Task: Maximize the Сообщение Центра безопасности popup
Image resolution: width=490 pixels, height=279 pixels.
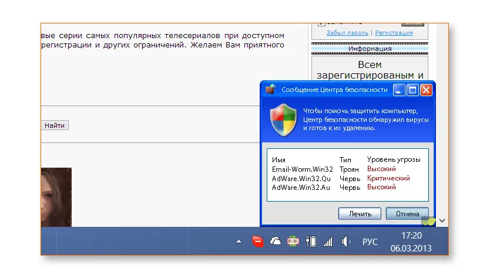Action: pyautogui.click(x=412, y=90)
